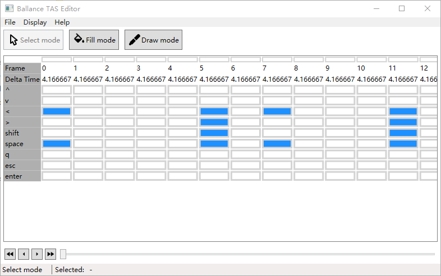The image size is (441, 276).
Task: Click the Frame row label
Action: point(22,68)
